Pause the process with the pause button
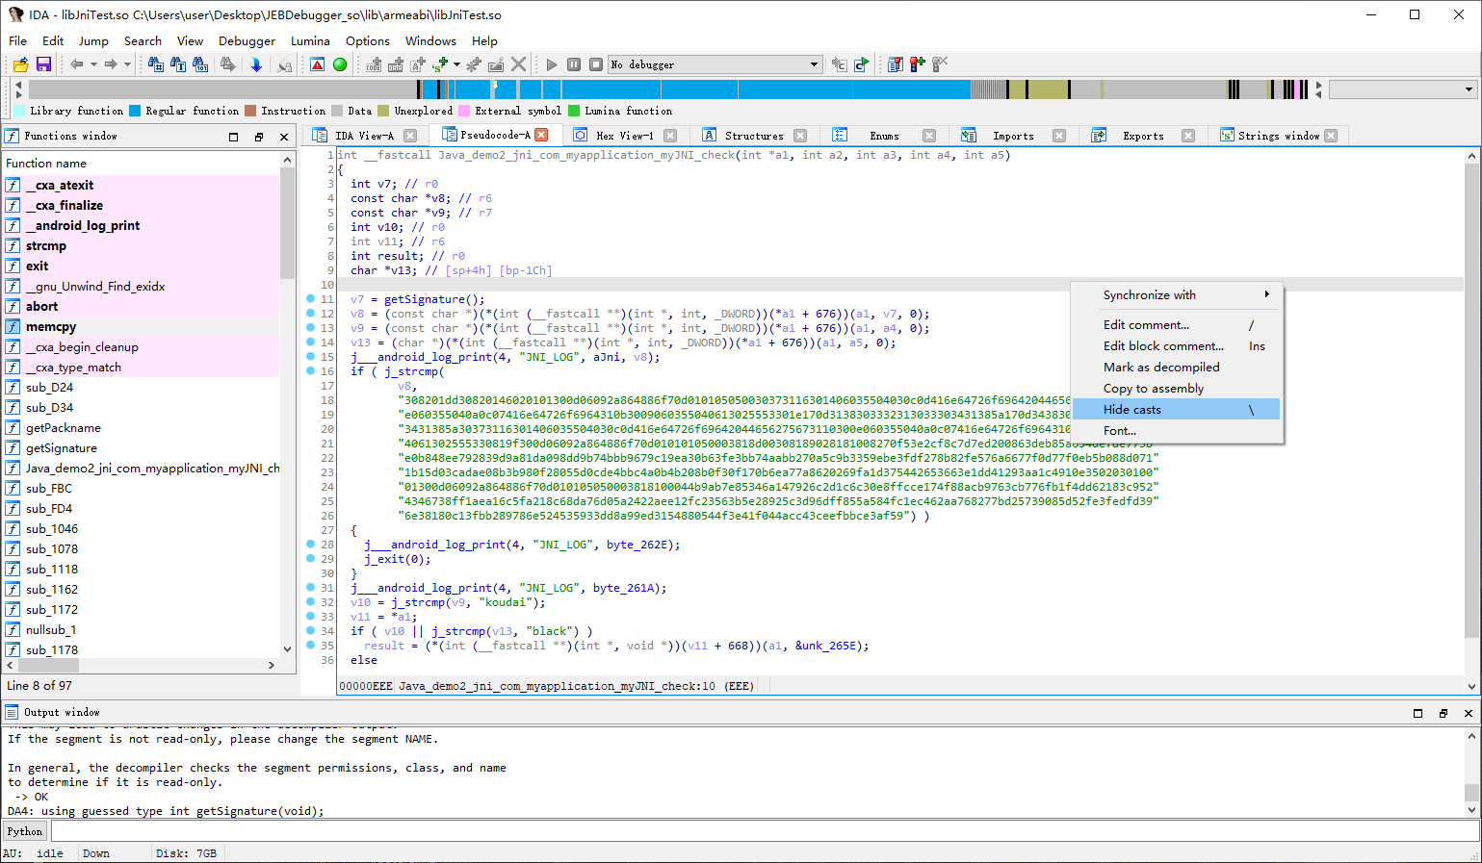 click(x=574, y=64)
